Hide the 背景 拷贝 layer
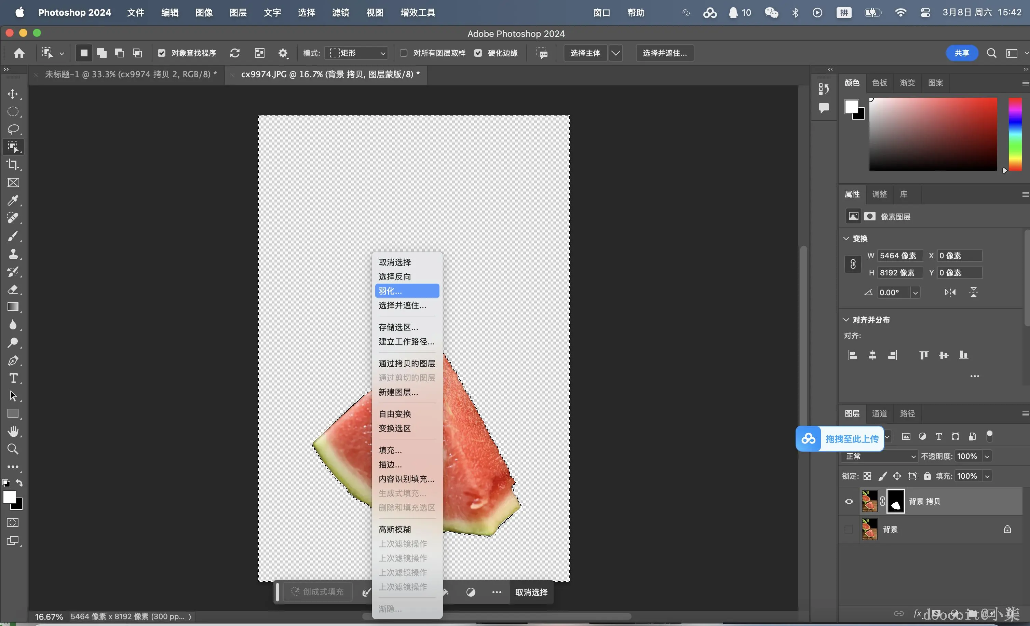 849,502
